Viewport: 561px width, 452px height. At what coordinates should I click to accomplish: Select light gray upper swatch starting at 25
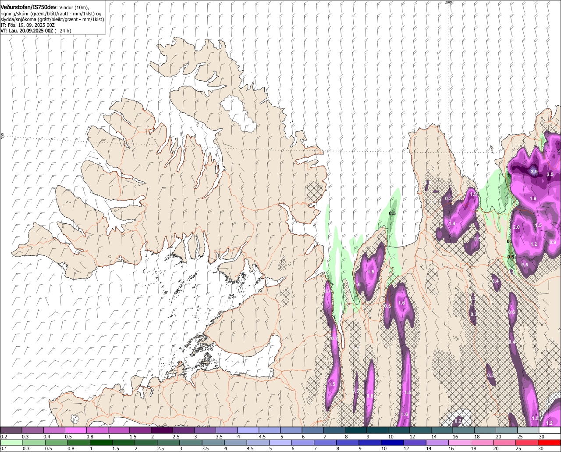(x=528, y=430)
